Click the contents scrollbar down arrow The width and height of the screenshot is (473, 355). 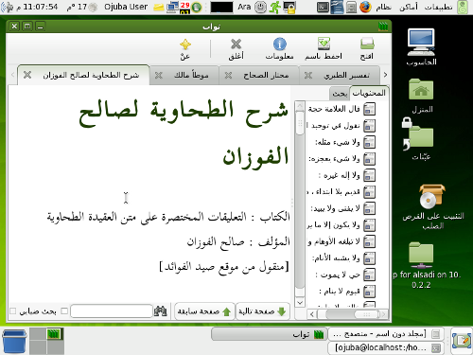pyautogui.click(x=300, y=302)
